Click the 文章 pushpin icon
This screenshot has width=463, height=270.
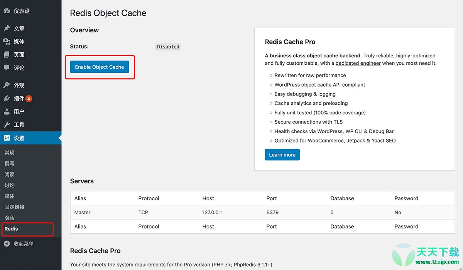pos(7,29)
